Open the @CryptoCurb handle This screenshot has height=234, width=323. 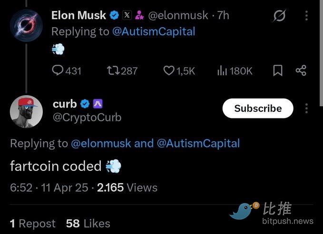[x=87, y=117]
